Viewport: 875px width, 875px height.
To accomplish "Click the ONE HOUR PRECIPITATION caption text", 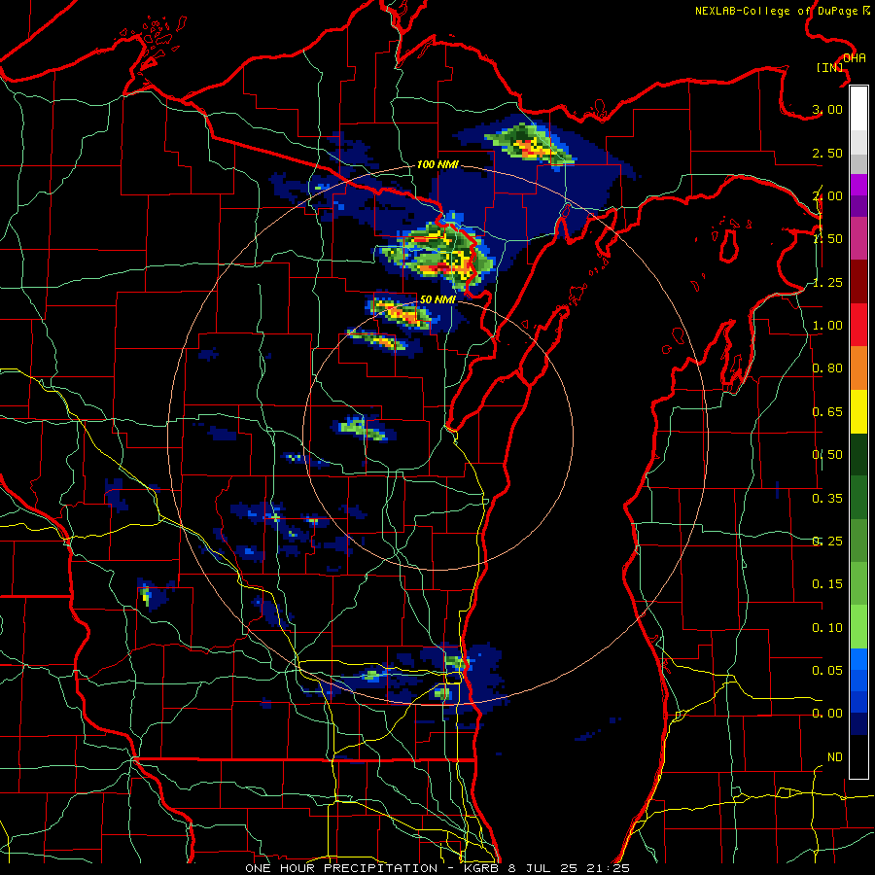I will (x=341, y=868).
